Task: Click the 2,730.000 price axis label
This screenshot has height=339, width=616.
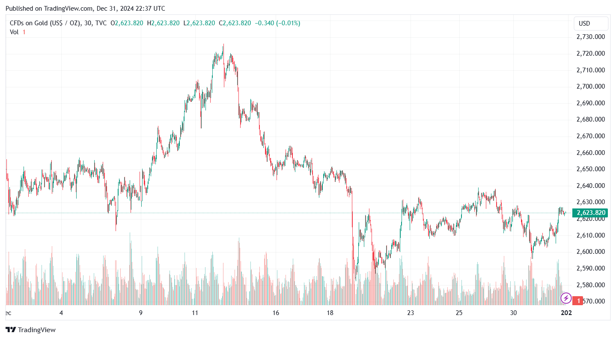Action: [591, 37]
